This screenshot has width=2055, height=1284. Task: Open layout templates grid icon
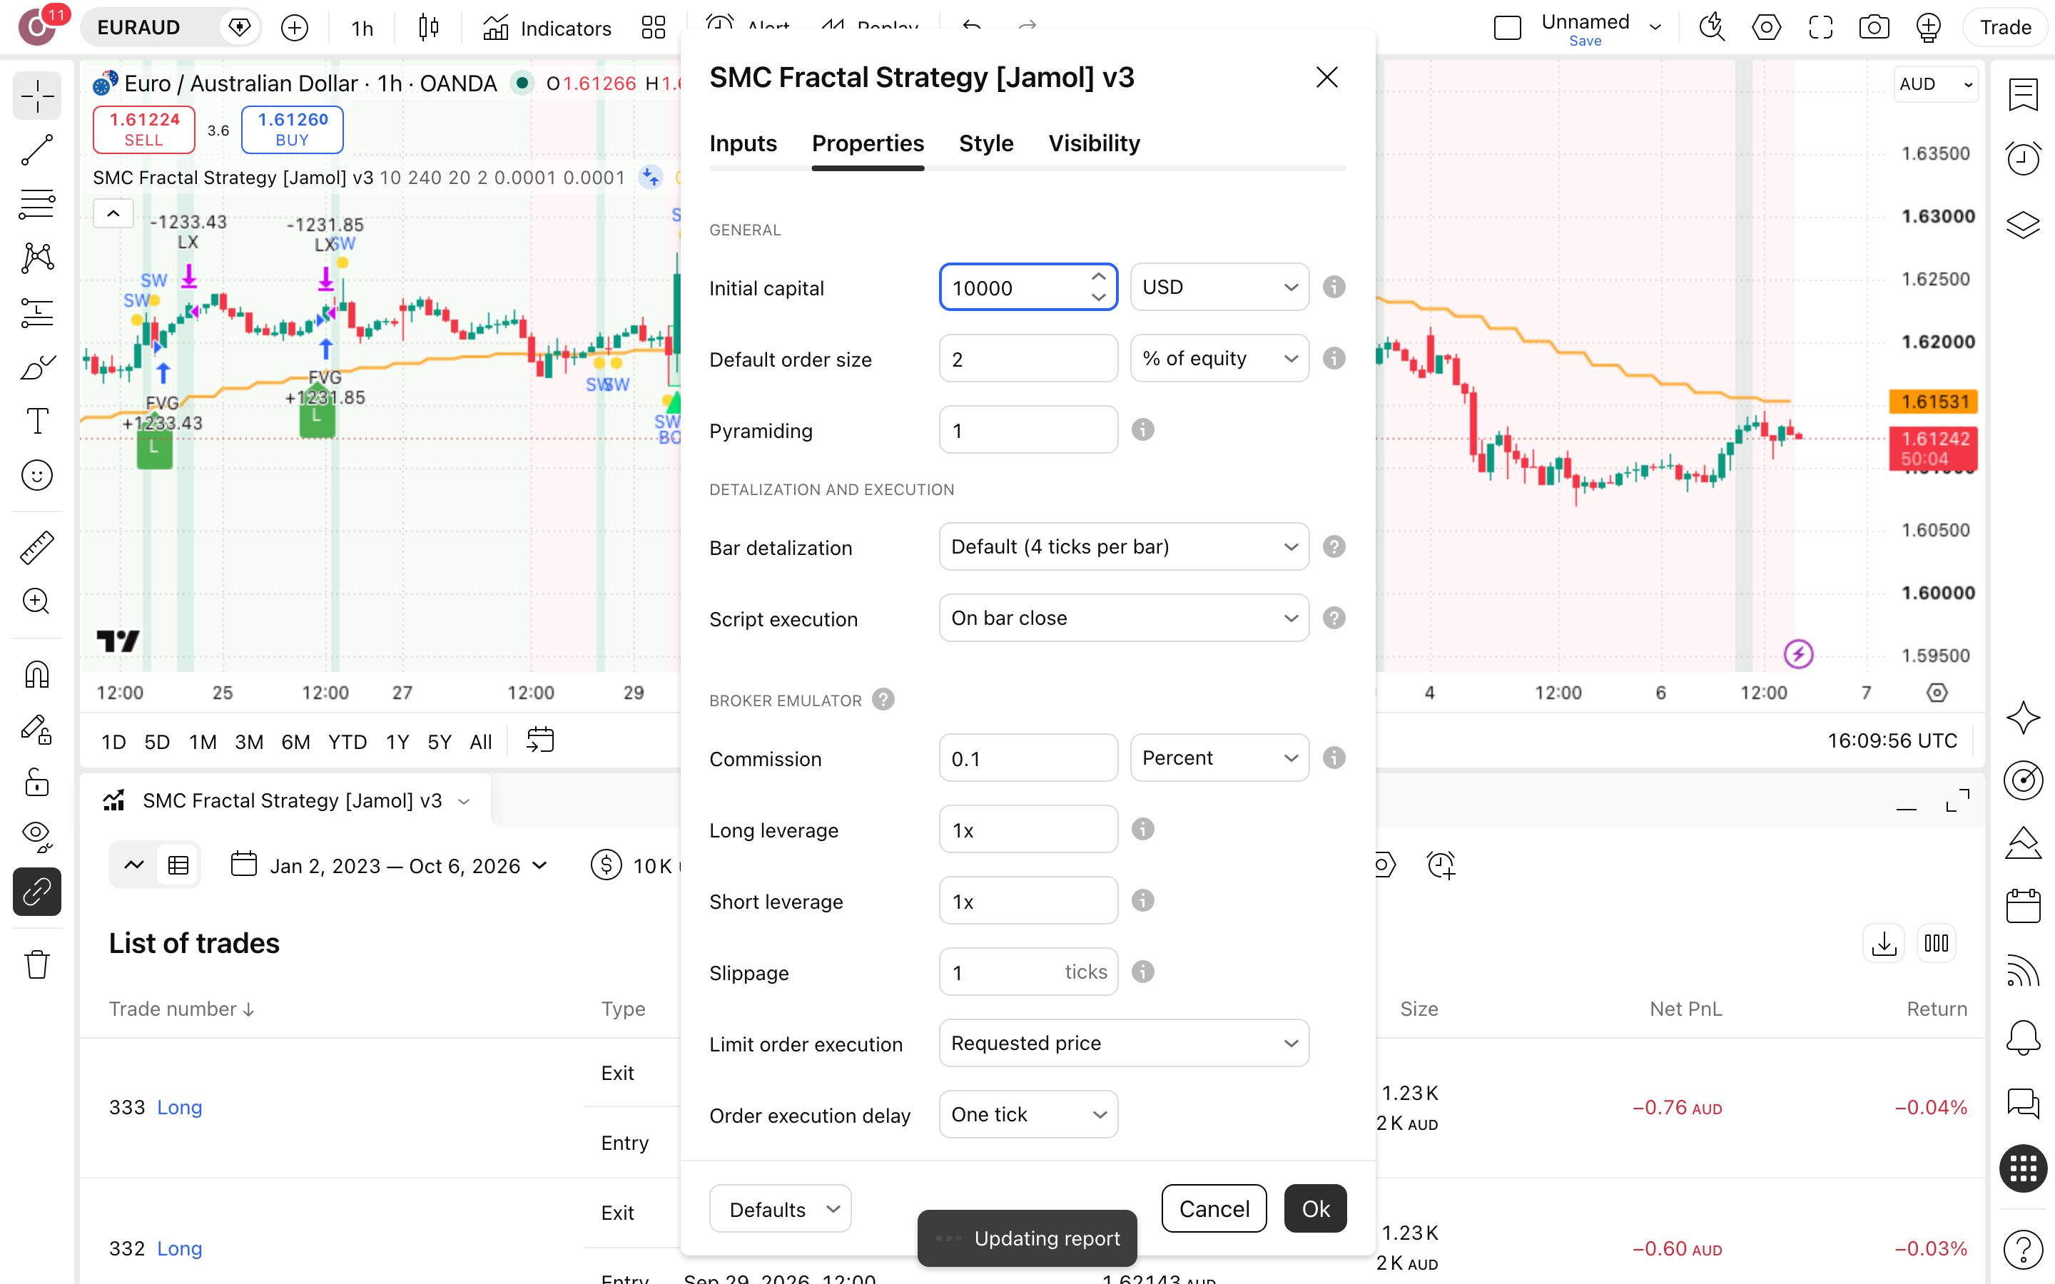[653, 27]
